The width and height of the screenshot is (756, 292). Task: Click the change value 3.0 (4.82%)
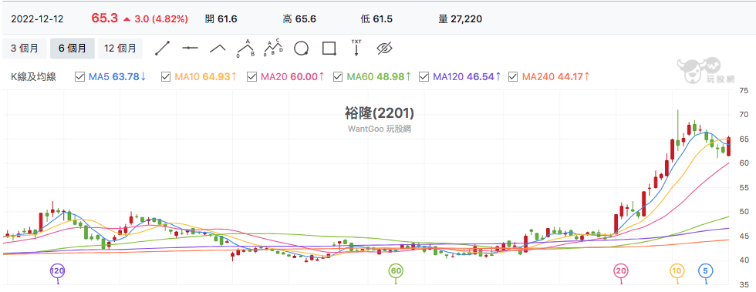pyautogui.click(x=161, y=19)
